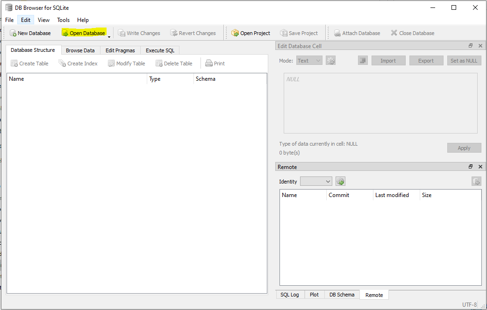Click the gear icon beside Identity dropdown

click(x=340, y=182)
